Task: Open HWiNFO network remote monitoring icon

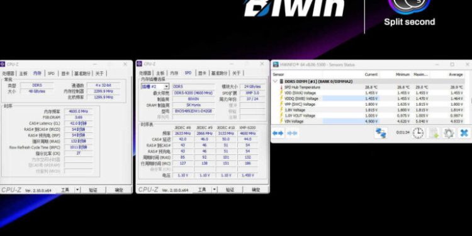Action: pos(381,133)
